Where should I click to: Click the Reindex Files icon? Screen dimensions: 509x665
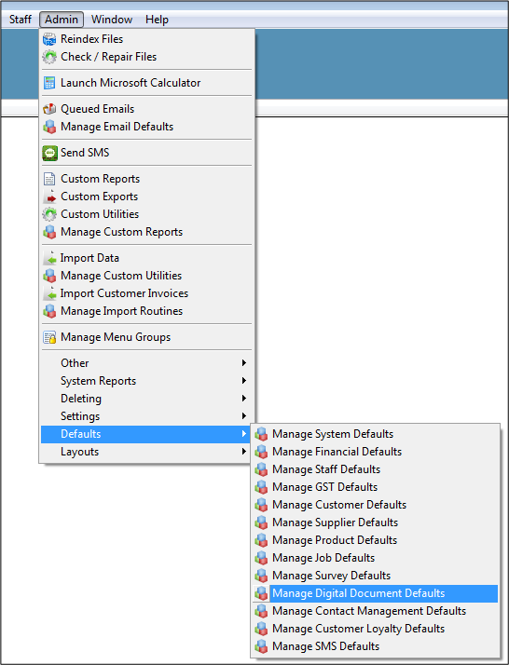[x=49, y=39]
